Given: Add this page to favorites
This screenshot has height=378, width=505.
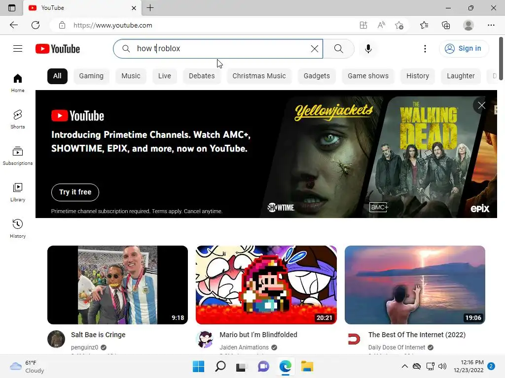Looking at the screenshot, I should pyautogui.click(x=399, y=25).
